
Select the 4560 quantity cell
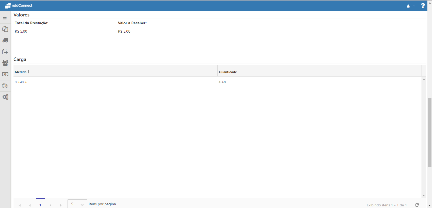coord(319,82)
